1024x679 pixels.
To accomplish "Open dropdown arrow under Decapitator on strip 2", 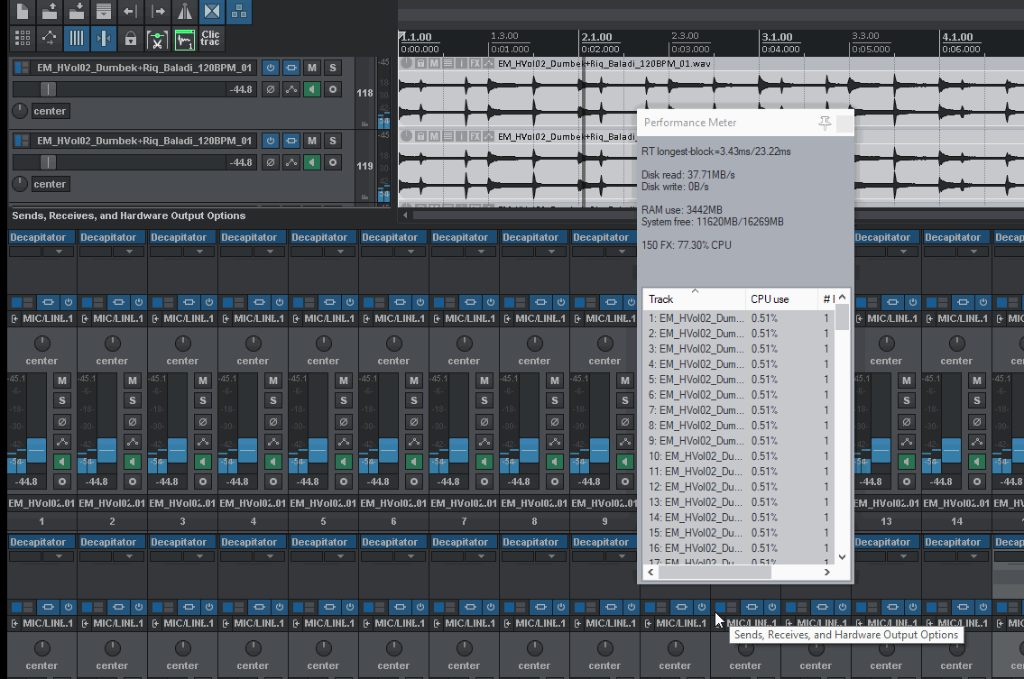I will click(129, 252).
